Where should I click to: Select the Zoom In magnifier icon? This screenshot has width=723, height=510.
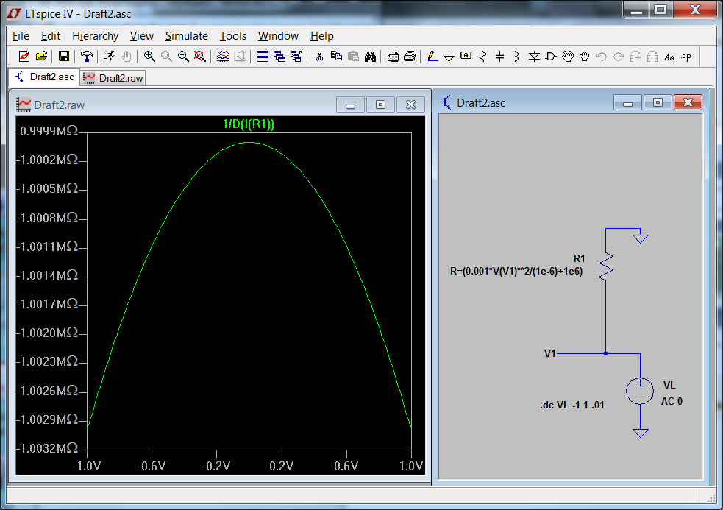[149, 57]
